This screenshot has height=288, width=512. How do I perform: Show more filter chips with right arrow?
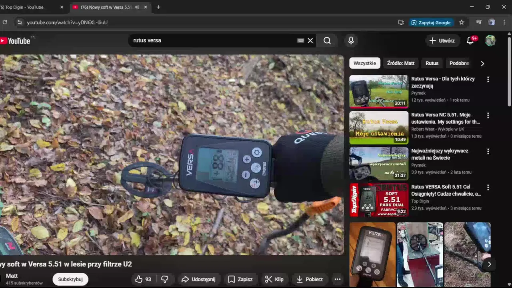[482, 63]
